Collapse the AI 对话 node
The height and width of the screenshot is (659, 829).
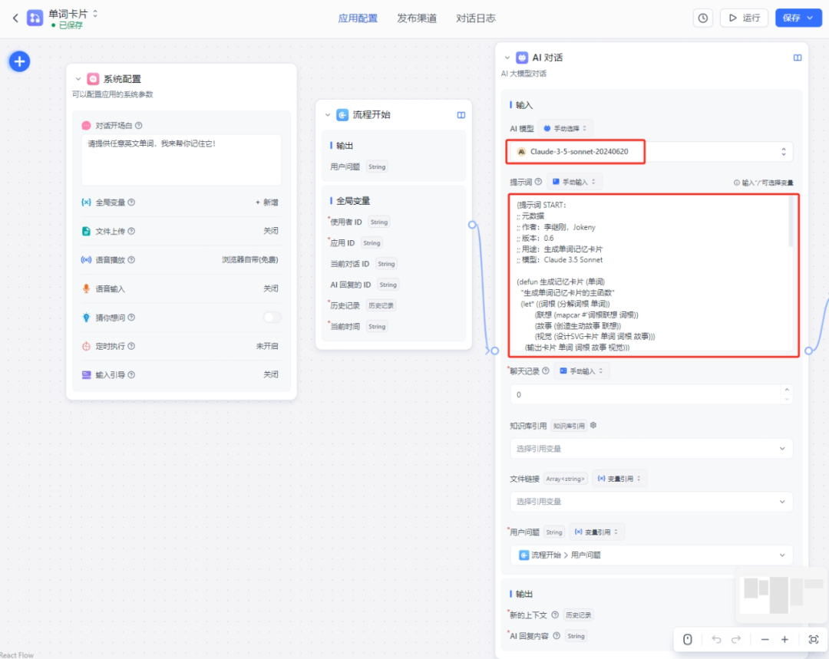pyautogui.click(x=507, y=58)
